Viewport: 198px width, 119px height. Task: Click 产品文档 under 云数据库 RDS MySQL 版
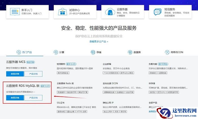point(33,98)
